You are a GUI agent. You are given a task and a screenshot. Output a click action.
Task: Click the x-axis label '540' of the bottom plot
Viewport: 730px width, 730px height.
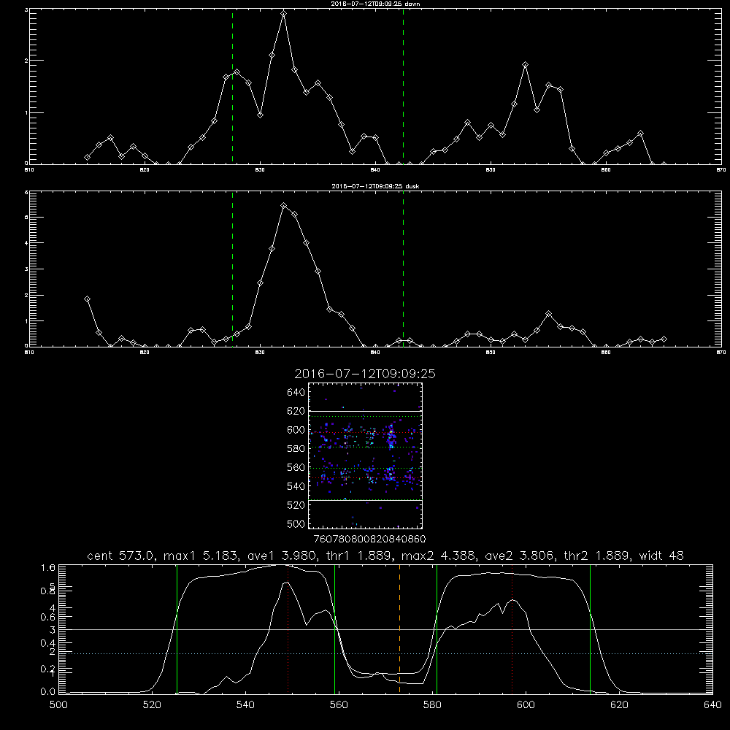(245, 705)
